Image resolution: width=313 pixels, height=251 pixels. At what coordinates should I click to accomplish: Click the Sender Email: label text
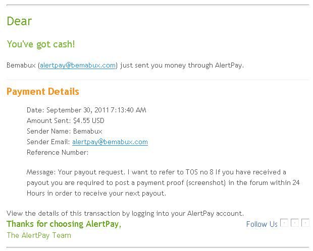[x=48, y=142]
